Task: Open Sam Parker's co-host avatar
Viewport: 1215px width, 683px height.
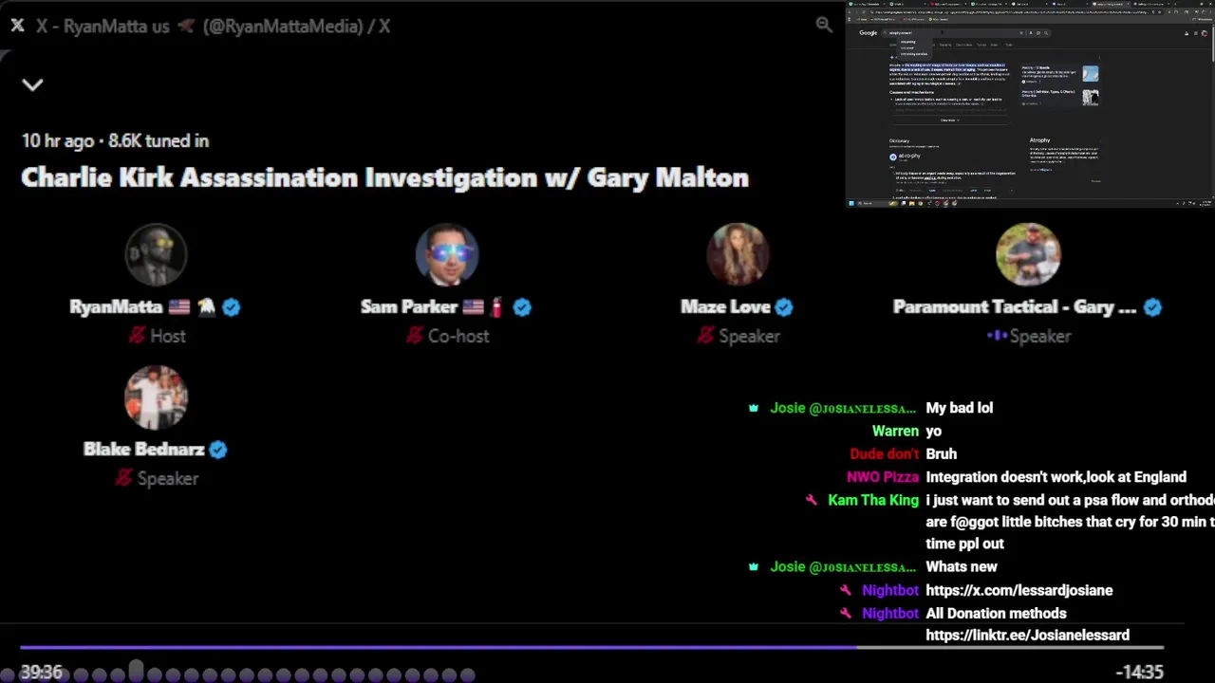Action: 446,254
